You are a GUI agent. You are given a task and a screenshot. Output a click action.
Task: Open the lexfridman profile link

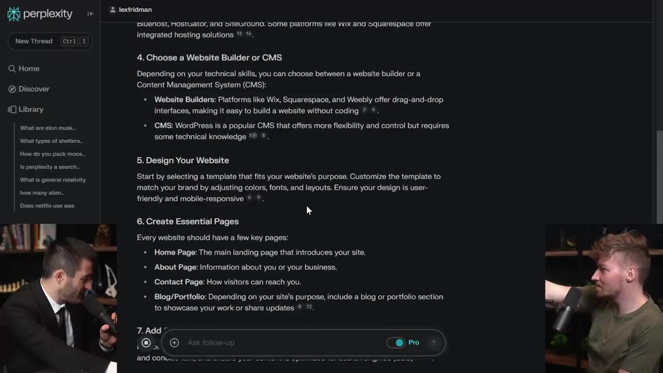coord(135,9)
